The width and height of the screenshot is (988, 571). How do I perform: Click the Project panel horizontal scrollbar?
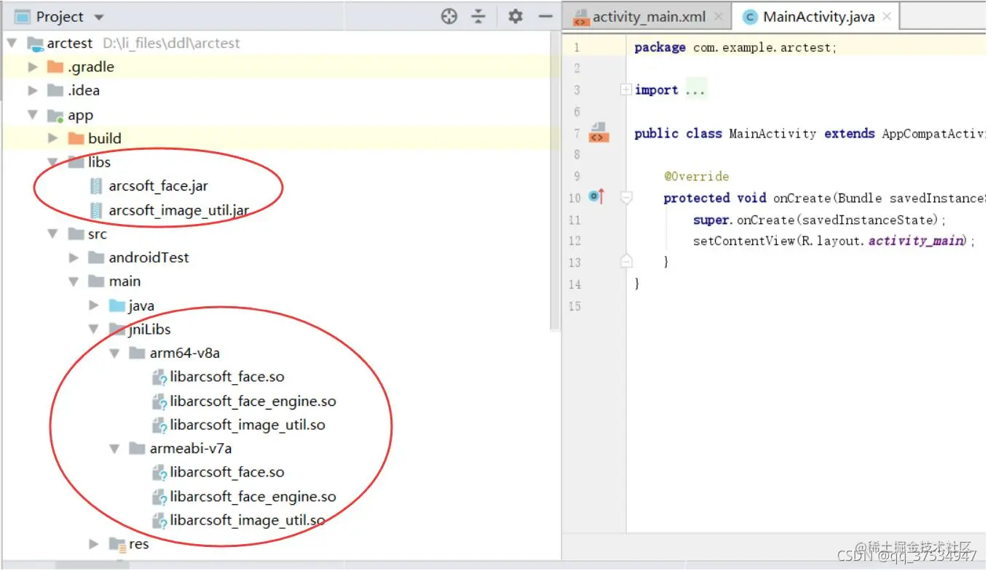[92, 565]
